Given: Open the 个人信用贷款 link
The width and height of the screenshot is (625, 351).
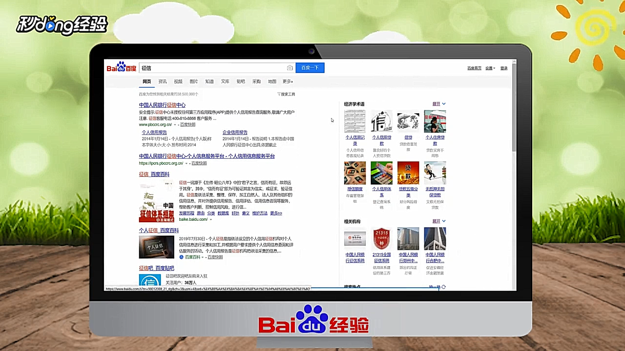Looking at the screenshot, I should click(x=381, y=140).
